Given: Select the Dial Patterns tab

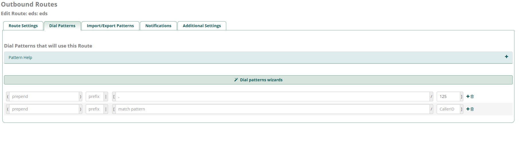Looking at the screenshot, I should click(62, 26).
